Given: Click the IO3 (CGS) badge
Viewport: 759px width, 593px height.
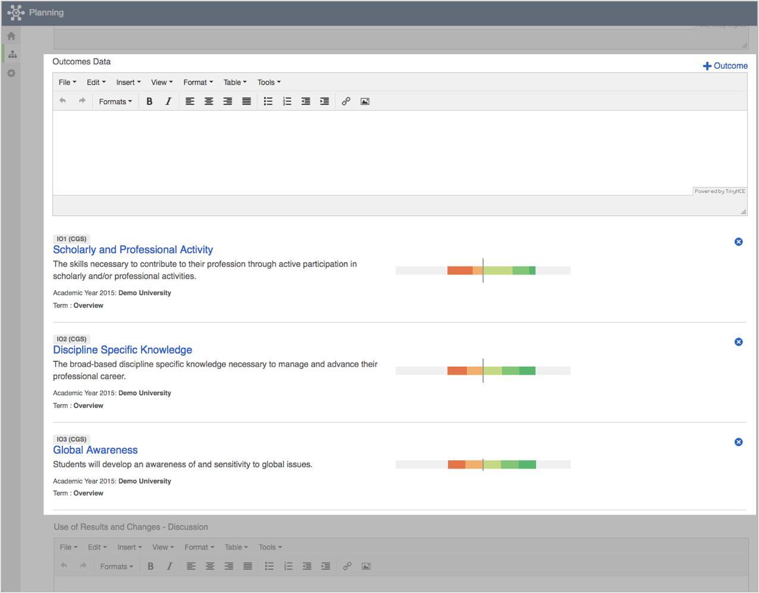Looking at the screenshot, I should (x=71, y=439).
